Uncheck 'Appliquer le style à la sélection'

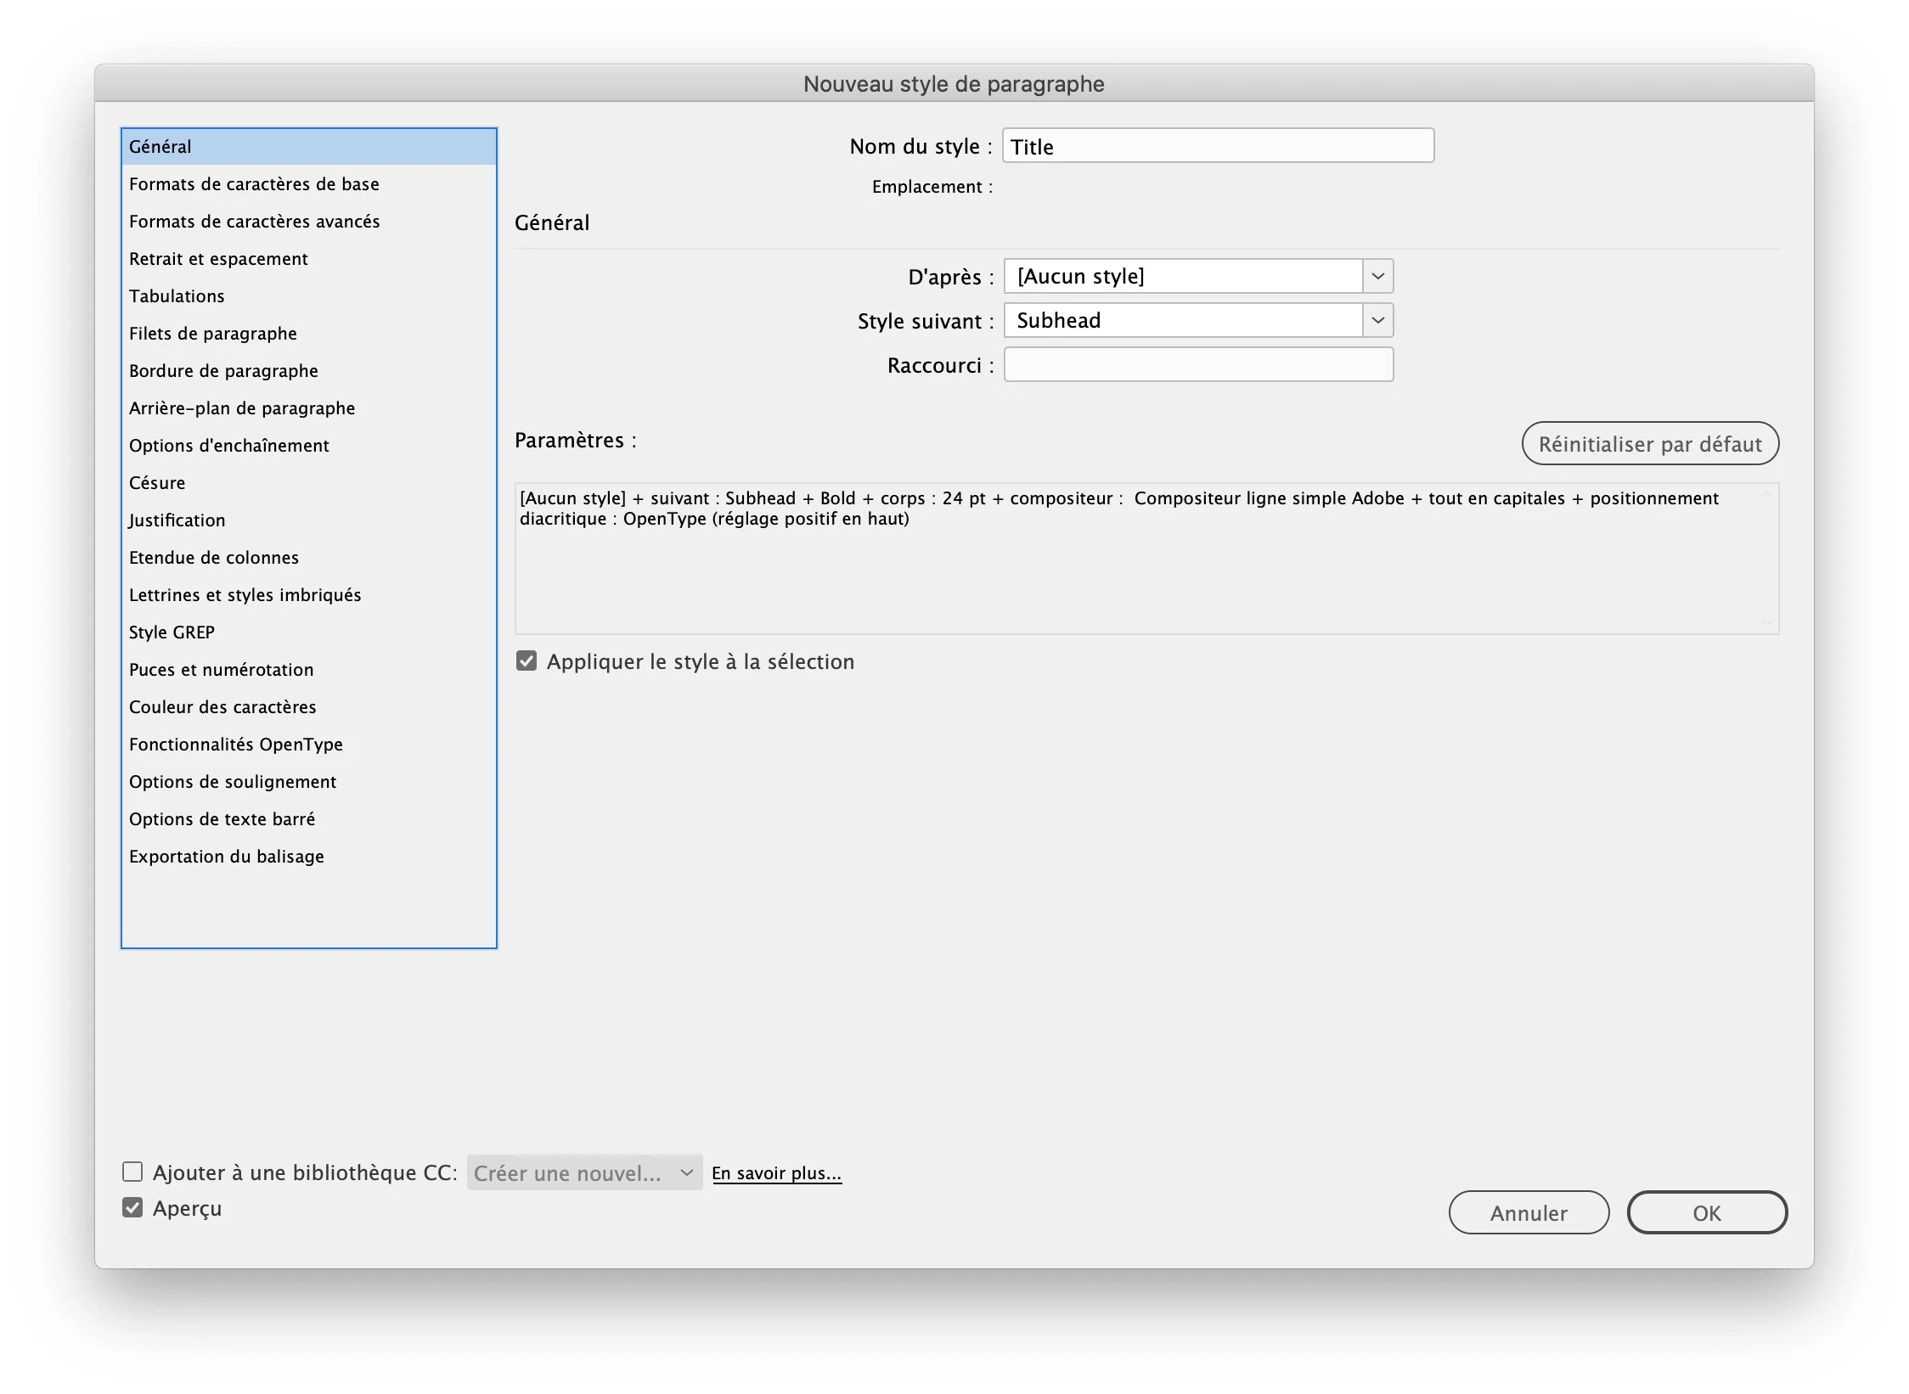click(x=527, y=661)
